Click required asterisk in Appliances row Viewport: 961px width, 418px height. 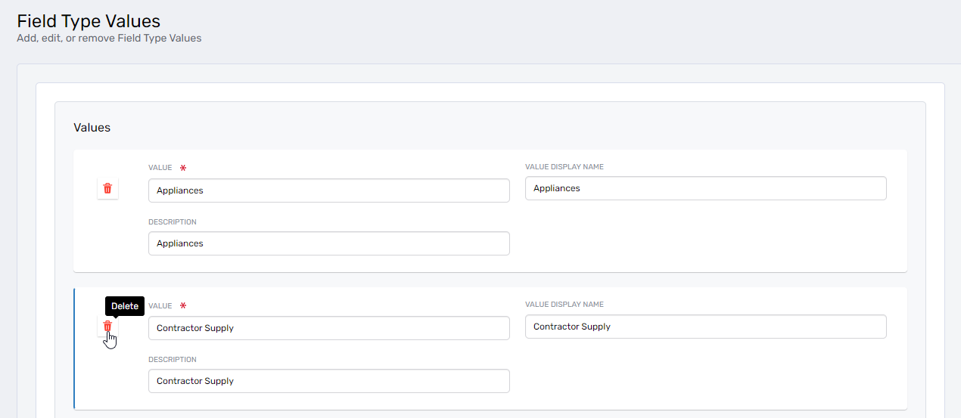point(182,169)
